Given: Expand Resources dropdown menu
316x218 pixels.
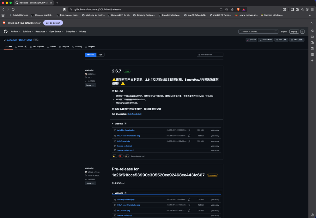Looking at the screenshot, I should coord(41,32).
